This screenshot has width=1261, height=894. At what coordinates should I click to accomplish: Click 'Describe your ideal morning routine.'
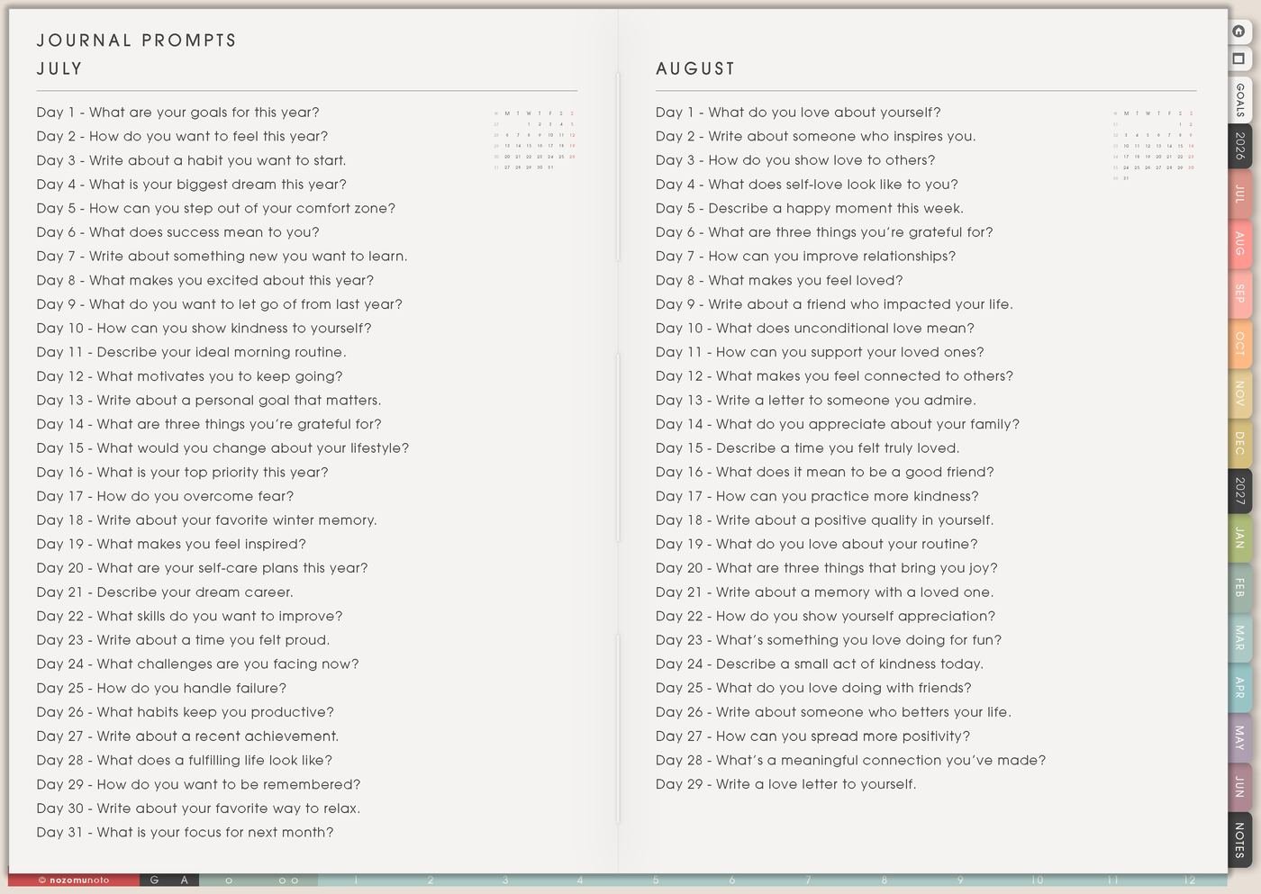(x=222, y=352)
